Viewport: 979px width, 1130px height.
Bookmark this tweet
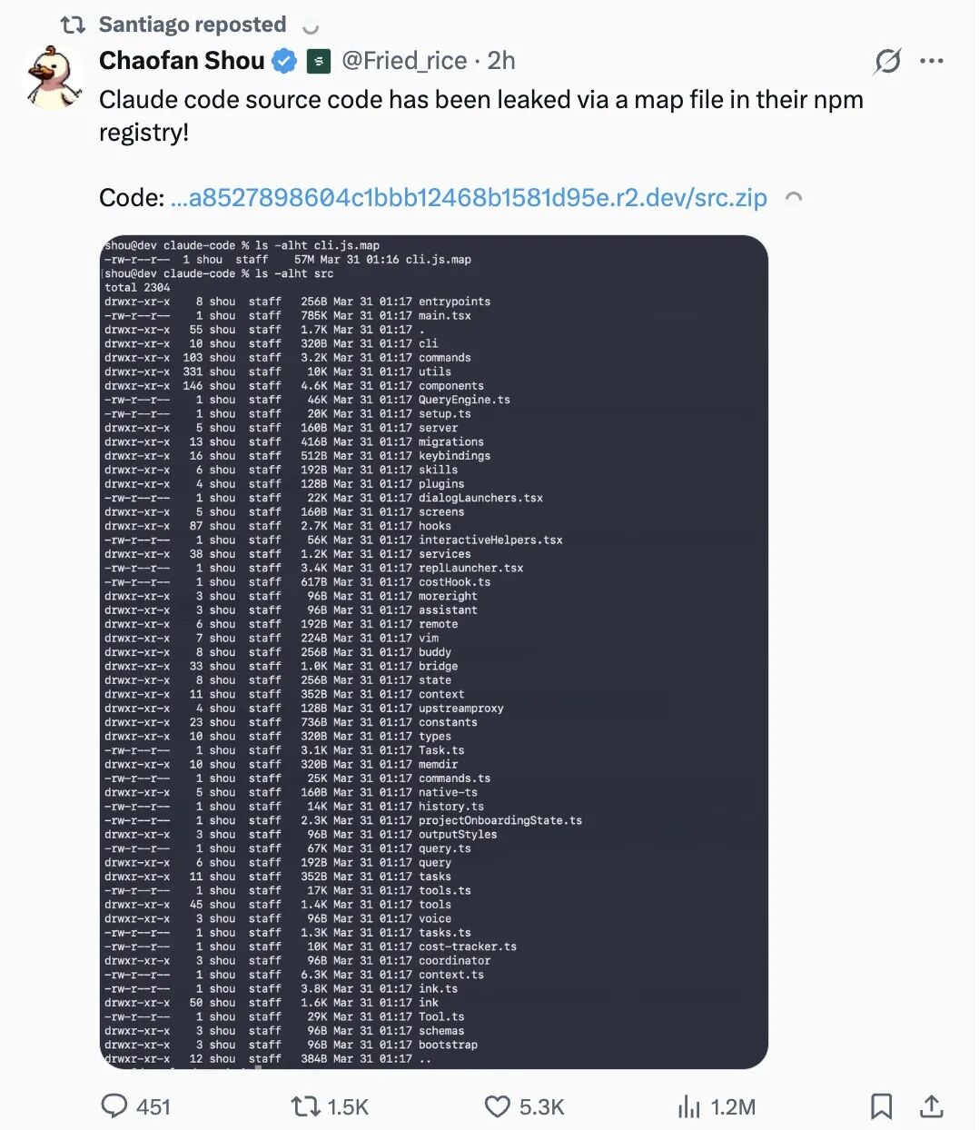tap(881, 1105)
